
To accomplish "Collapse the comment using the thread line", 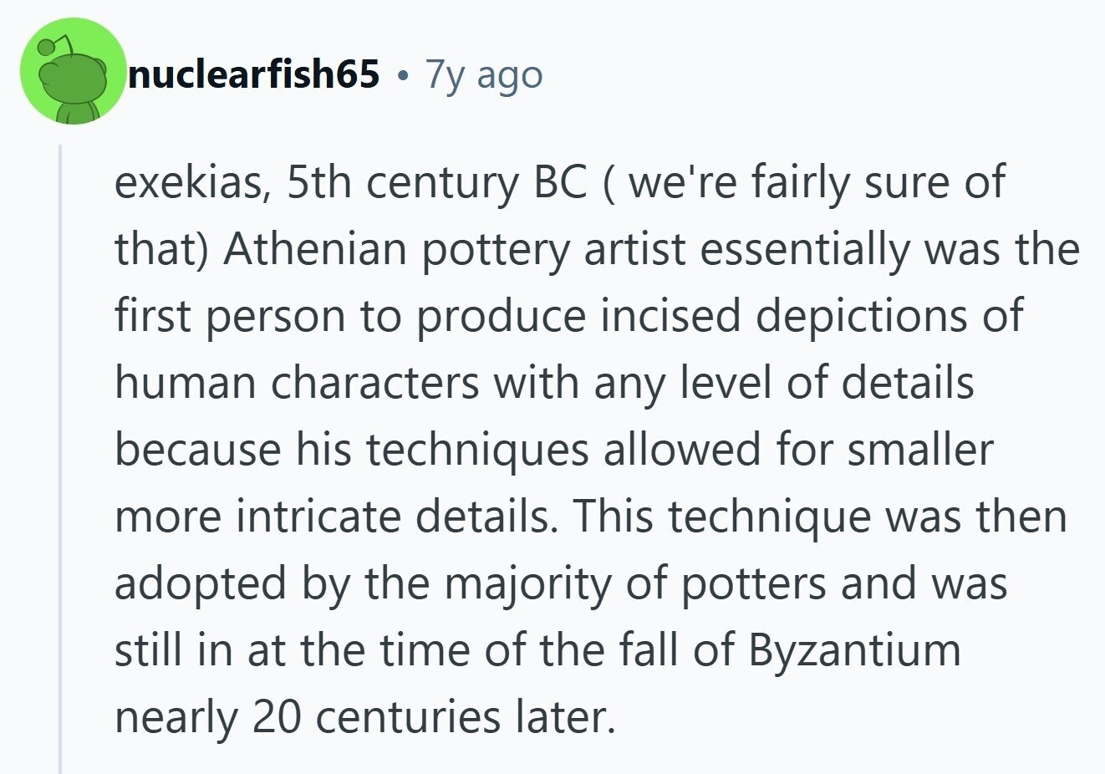I will pos(60,458).
